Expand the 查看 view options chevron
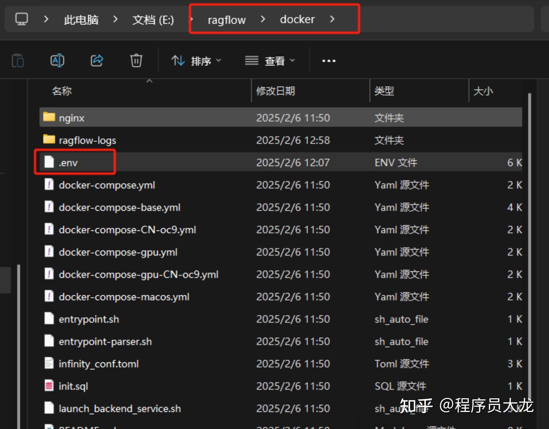 [292, 60]
